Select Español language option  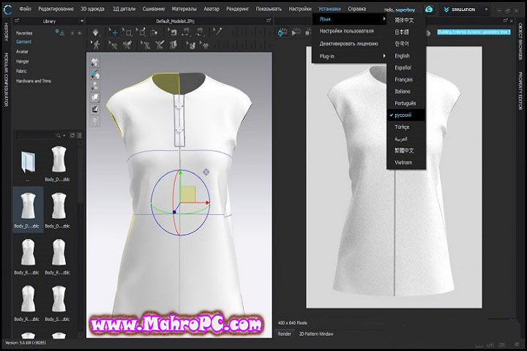coord(403,67)
